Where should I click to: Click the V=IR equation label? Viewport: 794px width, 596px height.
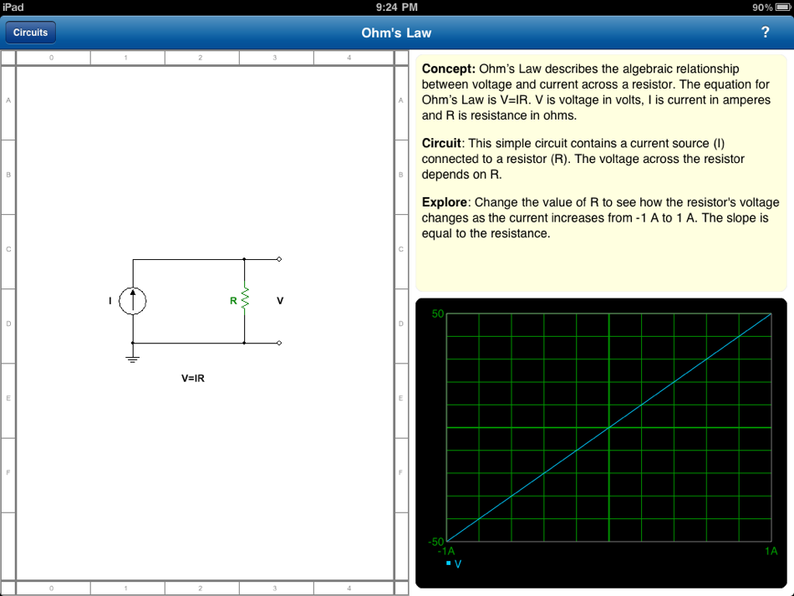tap(193, 379)
